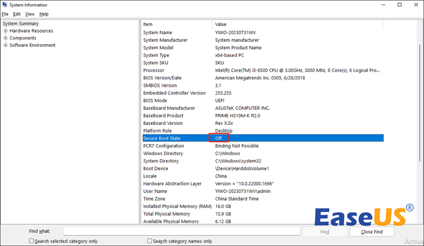Screen dimensions: 424x246
Task: Select the SMBIOS Version row
Action: point(263,85)
